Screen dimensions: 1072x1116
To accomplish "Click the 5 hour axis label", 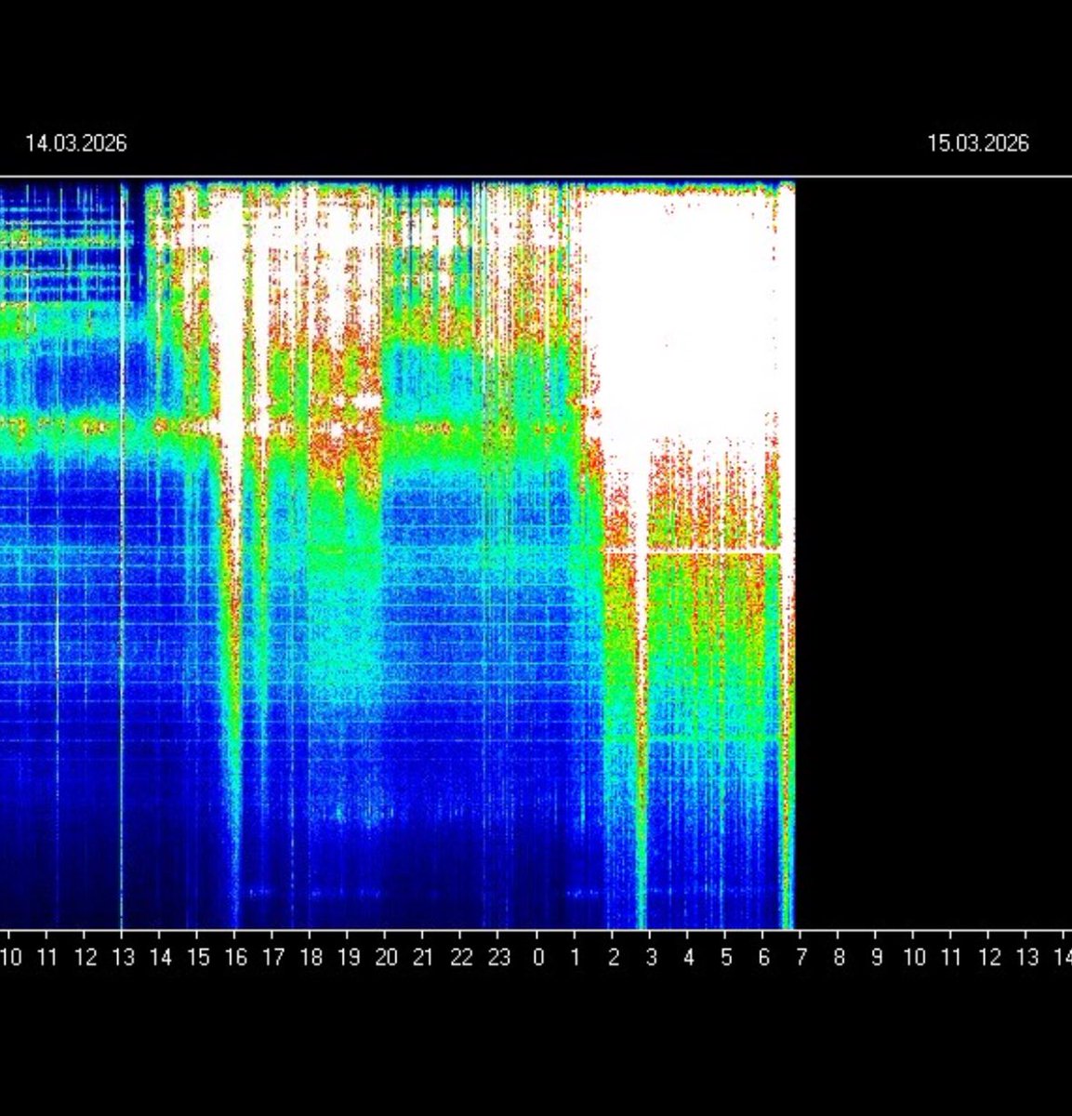I will tap(726, 958).
